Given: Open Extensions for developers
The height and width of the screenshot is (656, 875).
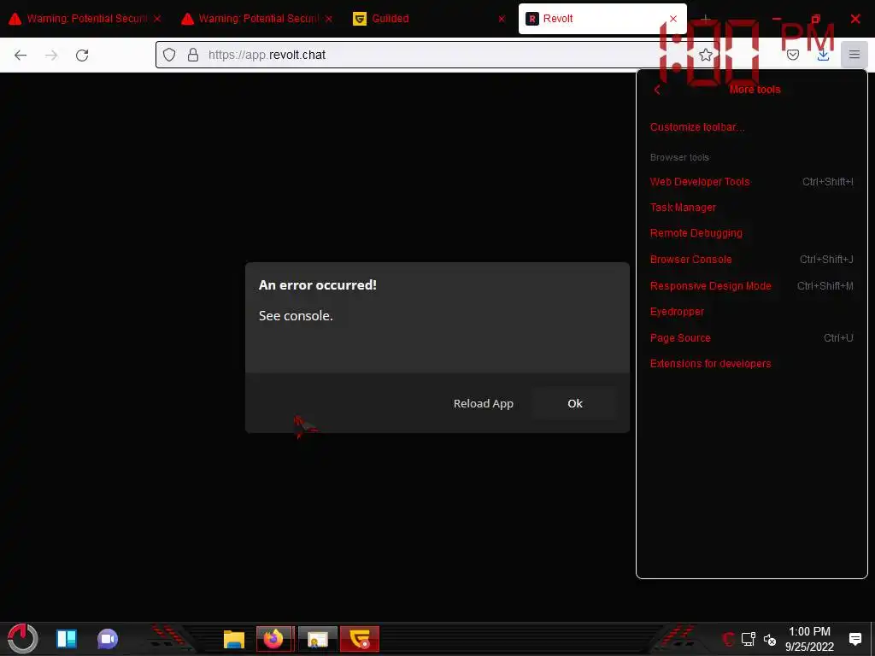Looking at the screenshot, I should click(x=752, y=364).
